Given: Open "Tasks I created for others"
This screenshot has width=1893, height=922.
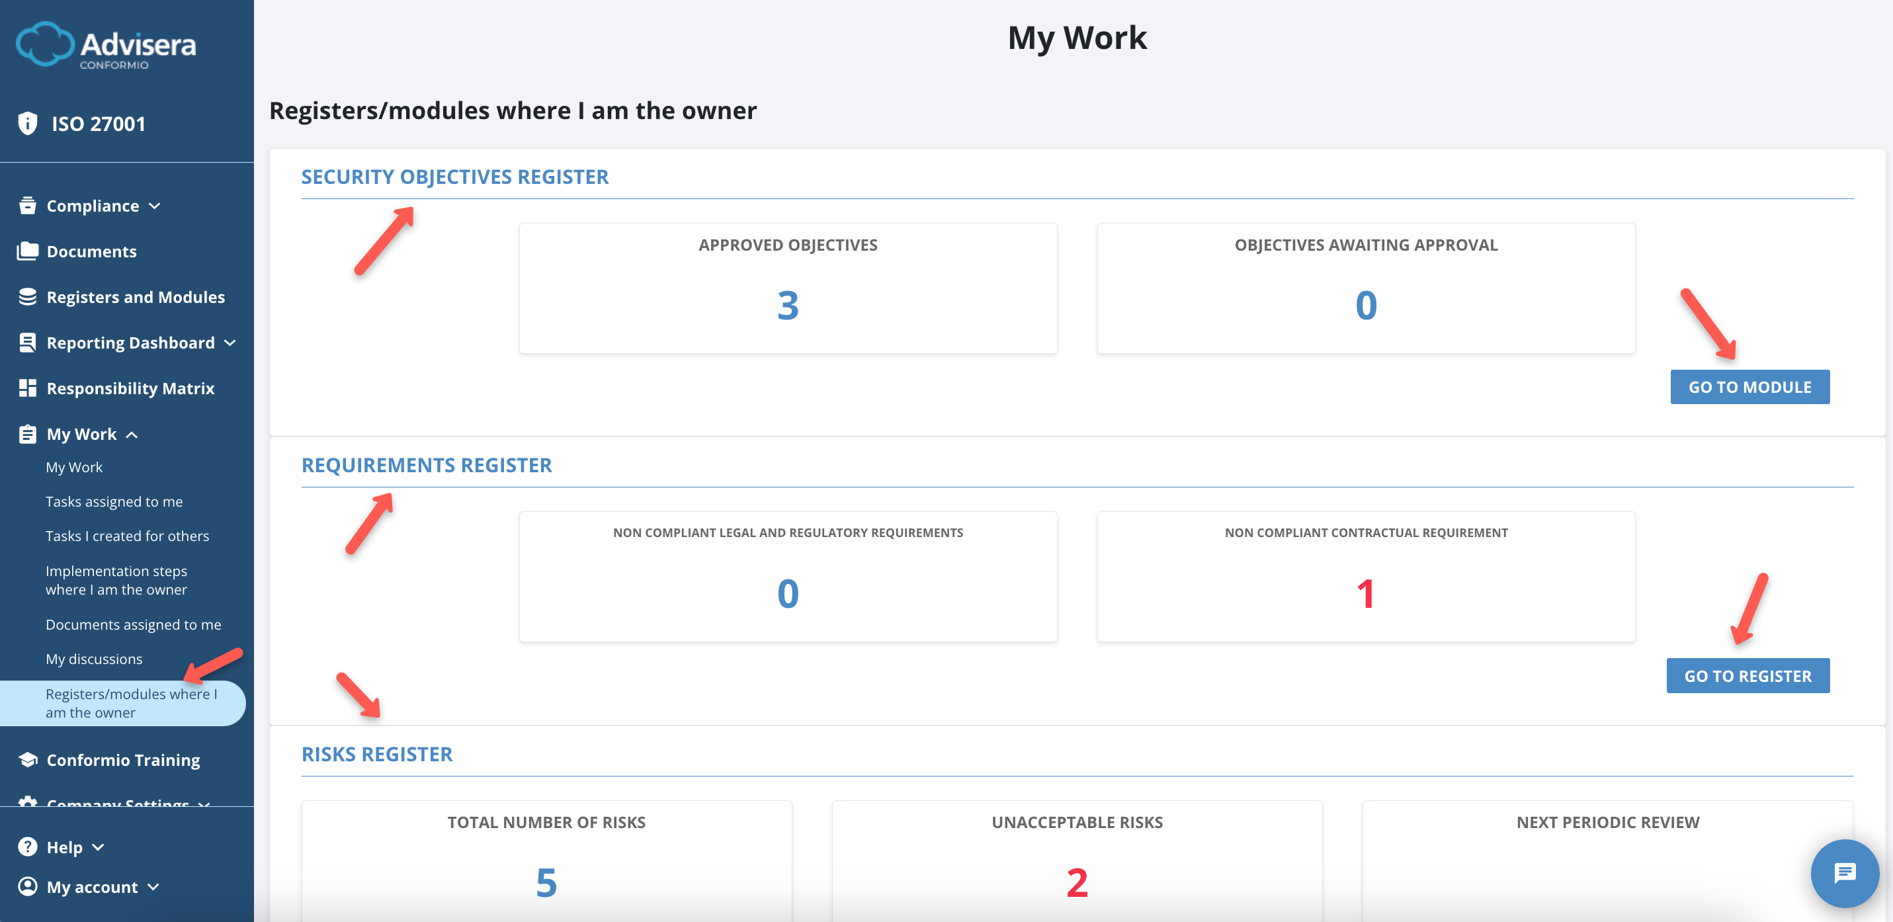Looking at the screenshot, I should [127, 536].
